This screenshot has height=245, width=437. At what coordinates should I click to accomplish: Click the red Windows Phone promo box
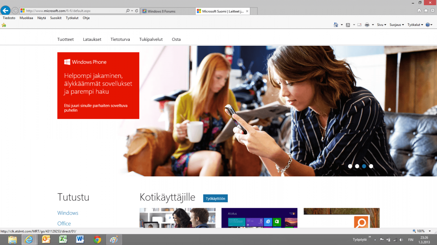98,86
